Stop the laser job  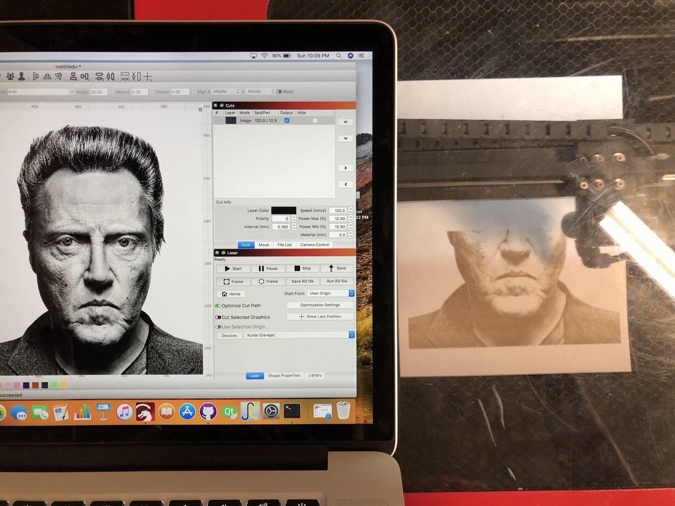coord(302,268)
